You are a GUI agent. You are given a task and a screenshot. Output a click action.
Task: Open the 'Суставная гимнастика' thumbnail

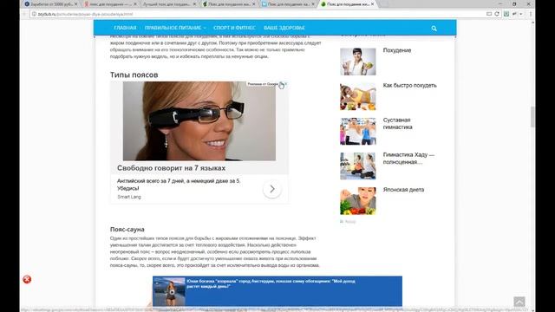[358, 131]
